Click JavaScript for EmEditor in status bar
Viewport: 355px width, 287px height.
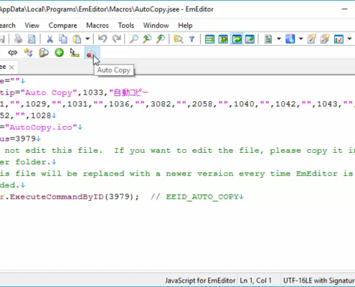click(200, 281)
